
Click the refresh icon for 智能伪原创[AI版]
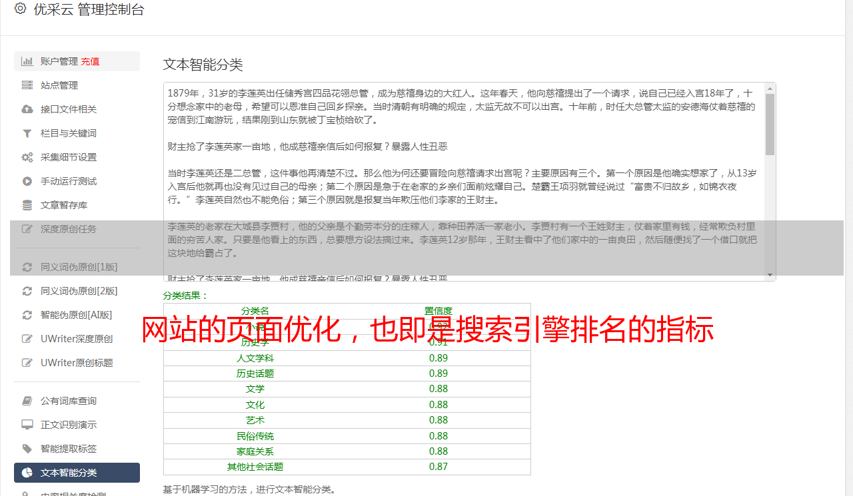coord(27,315)
